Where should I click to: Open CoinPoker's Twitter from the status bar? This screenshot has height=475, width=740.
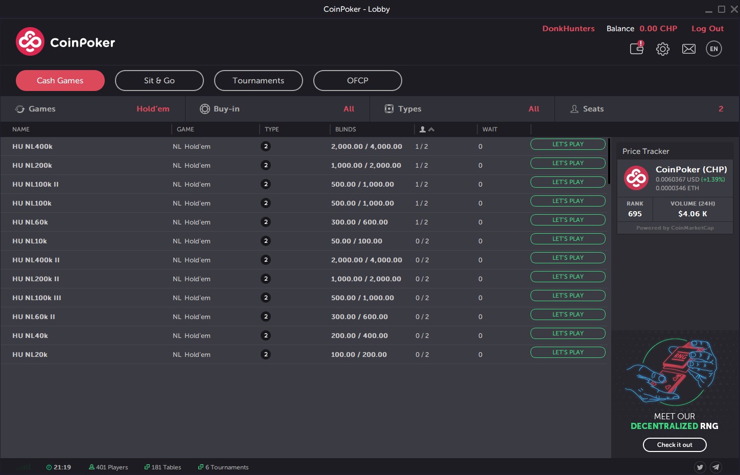(700, 467)
